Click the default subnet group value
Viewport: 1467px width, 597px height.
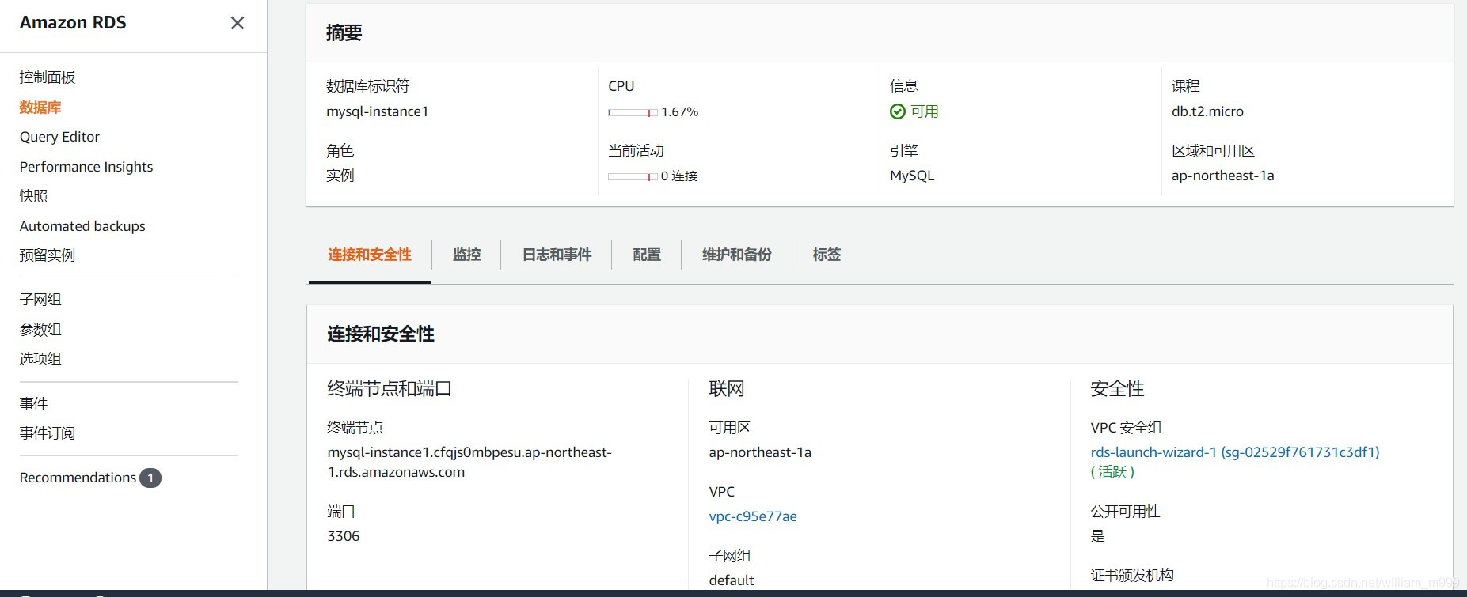tap(732, 580)
